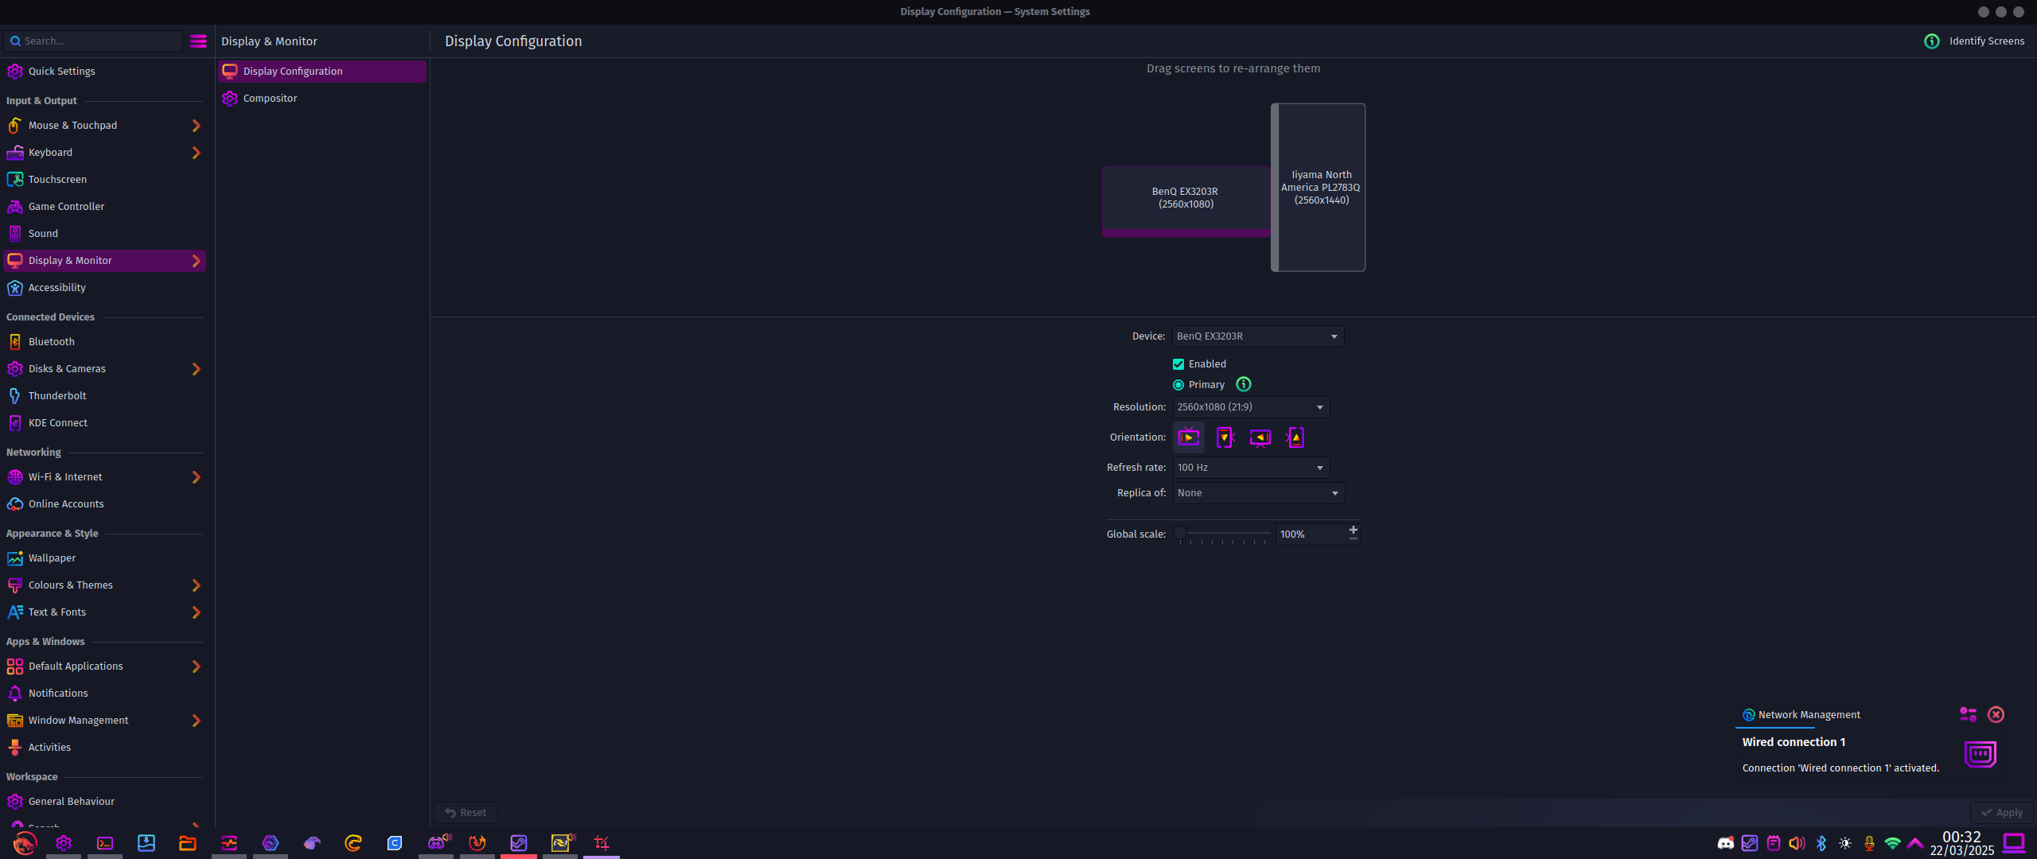Expand the Resolution dropdown
Viewport: 2037px width, 859px height.
click(x=1251, y=407)
